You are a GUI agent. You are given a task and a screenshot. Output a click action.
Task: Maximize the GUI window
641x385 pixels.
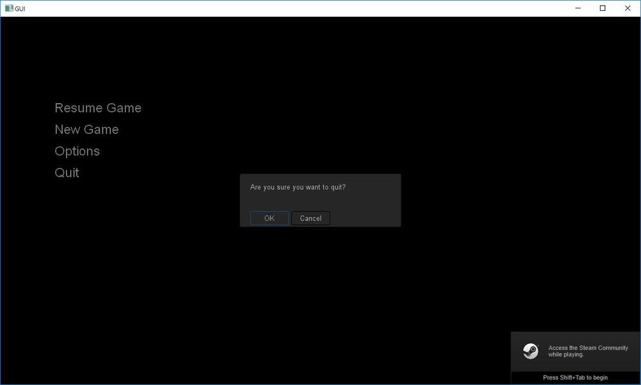click(603, 8)
